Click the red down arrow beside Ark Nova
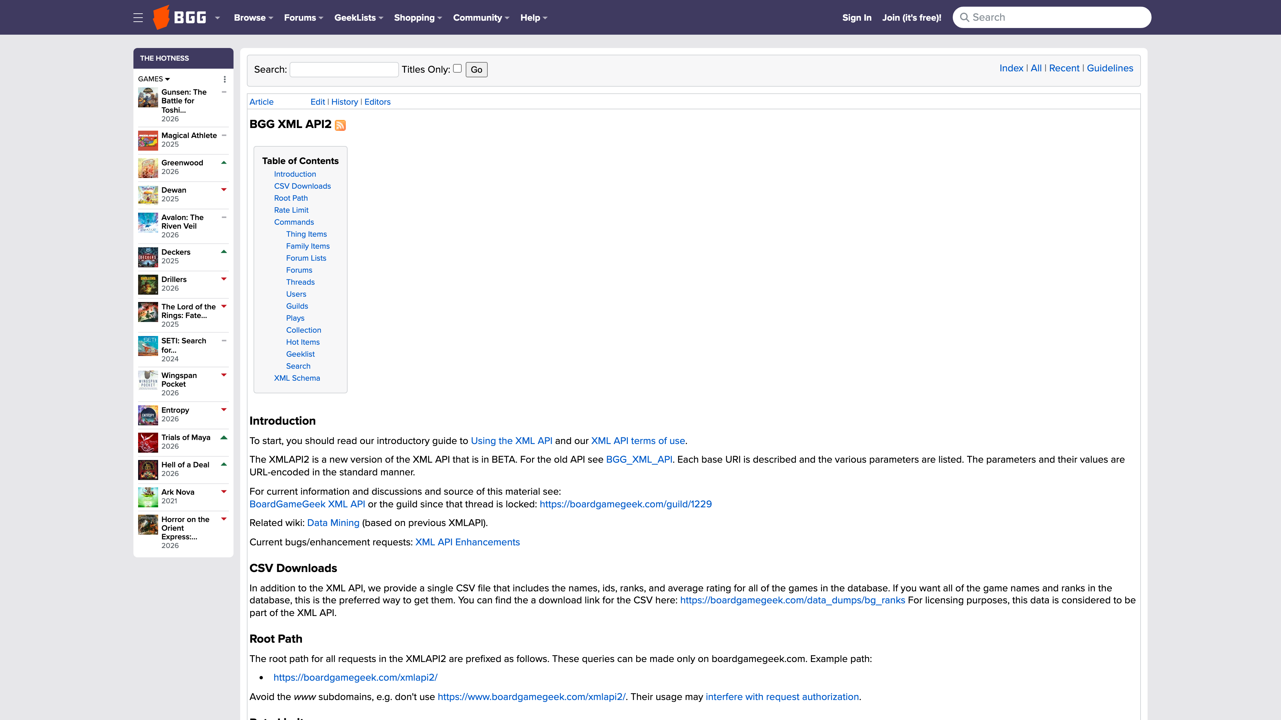1281x720 pixels. click(x=224, y=491)
